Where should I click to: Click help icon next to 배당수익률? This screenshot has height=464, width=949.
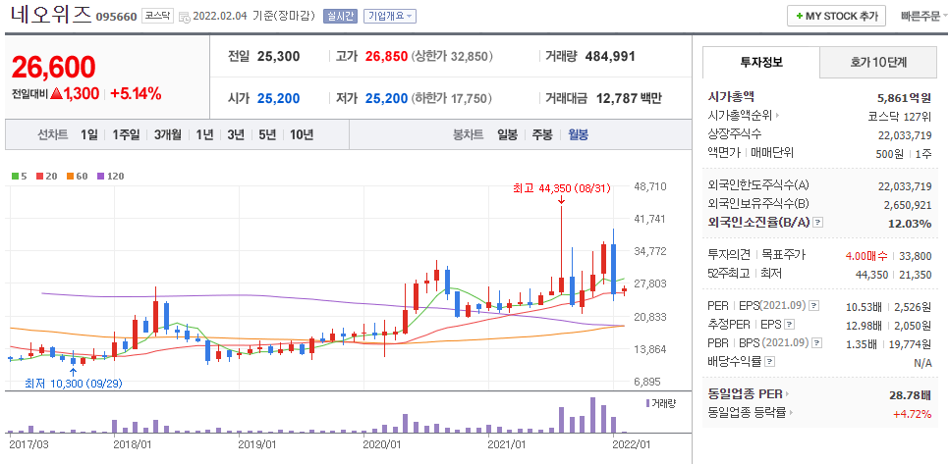770,362
